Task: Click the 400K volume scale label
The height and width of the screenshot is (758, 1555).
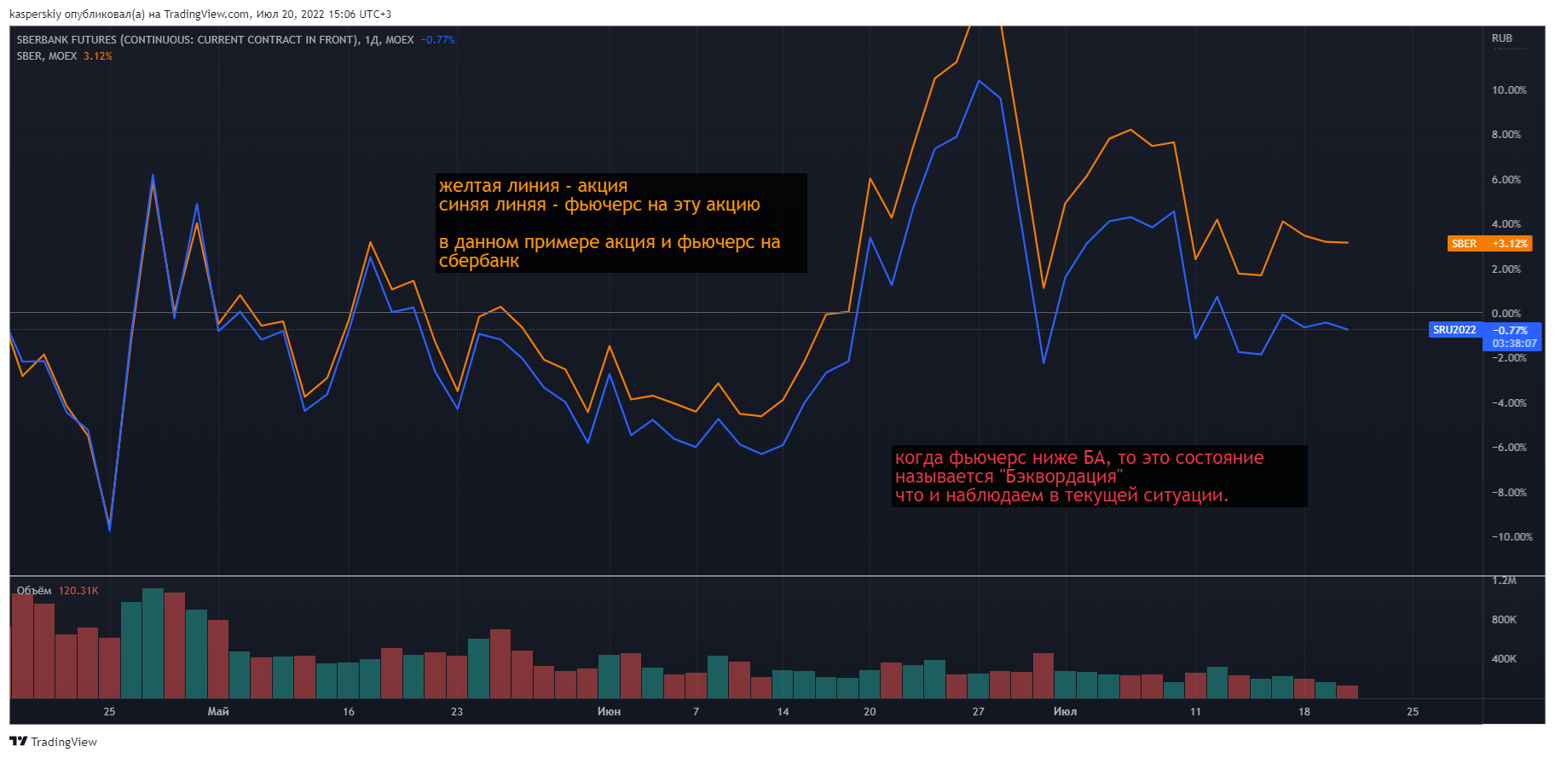Action: [x=1504, y=659]
